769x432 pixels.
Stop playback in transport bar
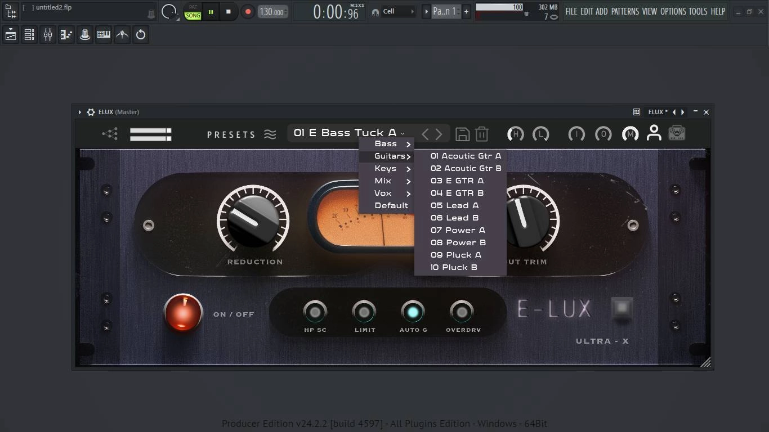(228, 12)
